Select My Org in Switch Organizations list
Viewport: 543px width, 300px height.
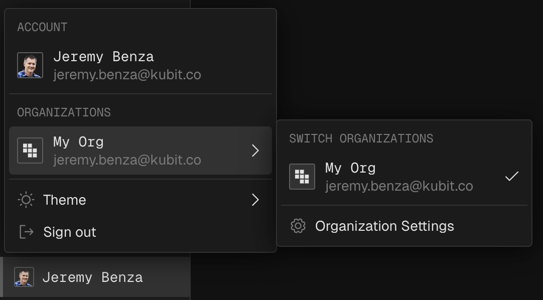point(350,168)
